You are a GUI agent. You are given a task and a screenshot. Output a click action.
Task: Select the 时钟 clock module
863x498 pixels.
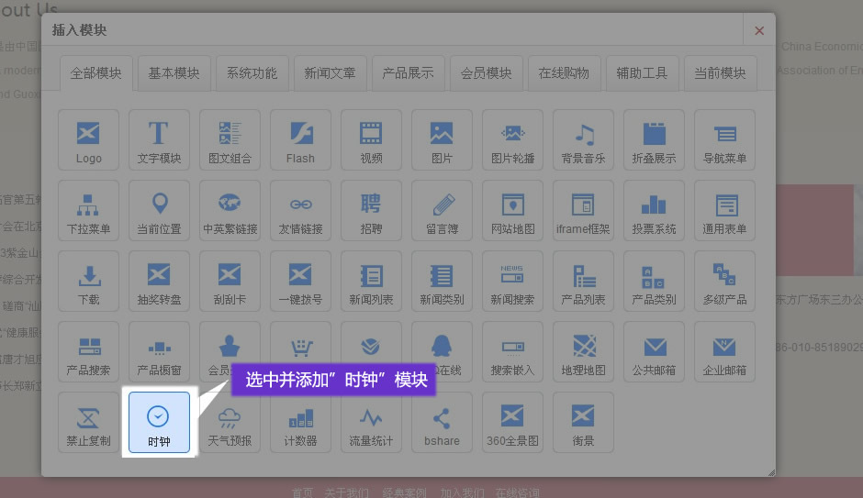[159, 422]
